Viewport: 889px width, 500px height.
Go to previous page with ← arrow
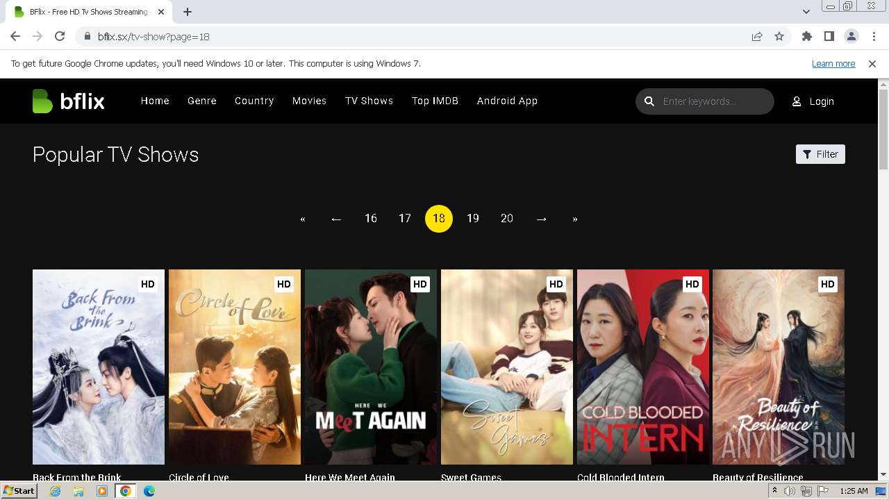tap(337, 219)
